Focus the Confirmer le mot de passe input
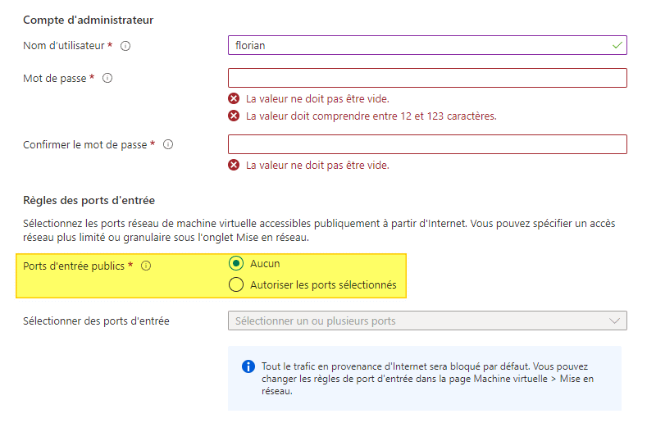This screenshot has height=432, width=656. click(426, 144)
